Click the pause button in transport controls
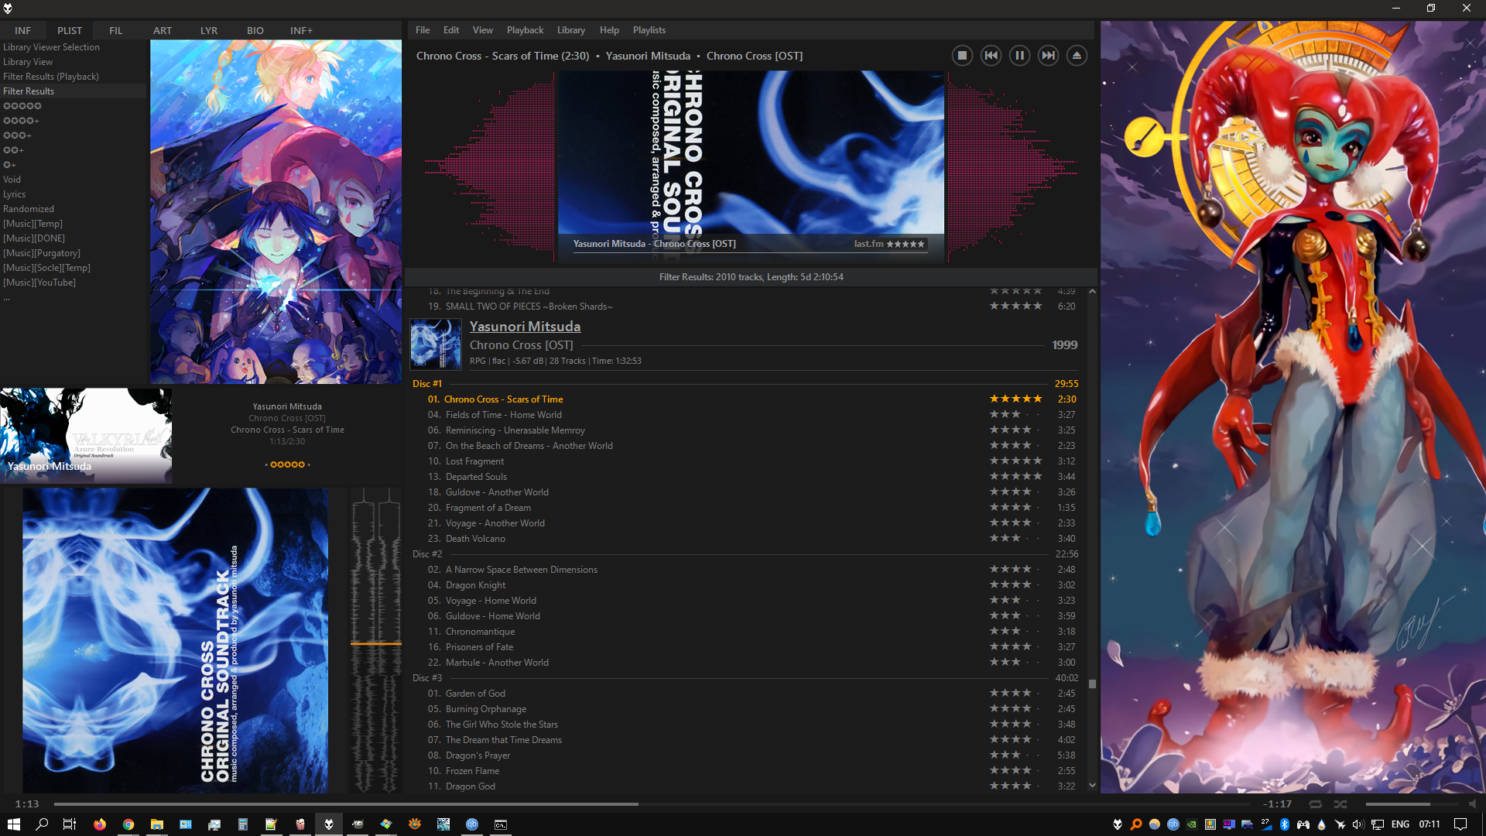This screenshot has height=836, width=1486. 1018,55
